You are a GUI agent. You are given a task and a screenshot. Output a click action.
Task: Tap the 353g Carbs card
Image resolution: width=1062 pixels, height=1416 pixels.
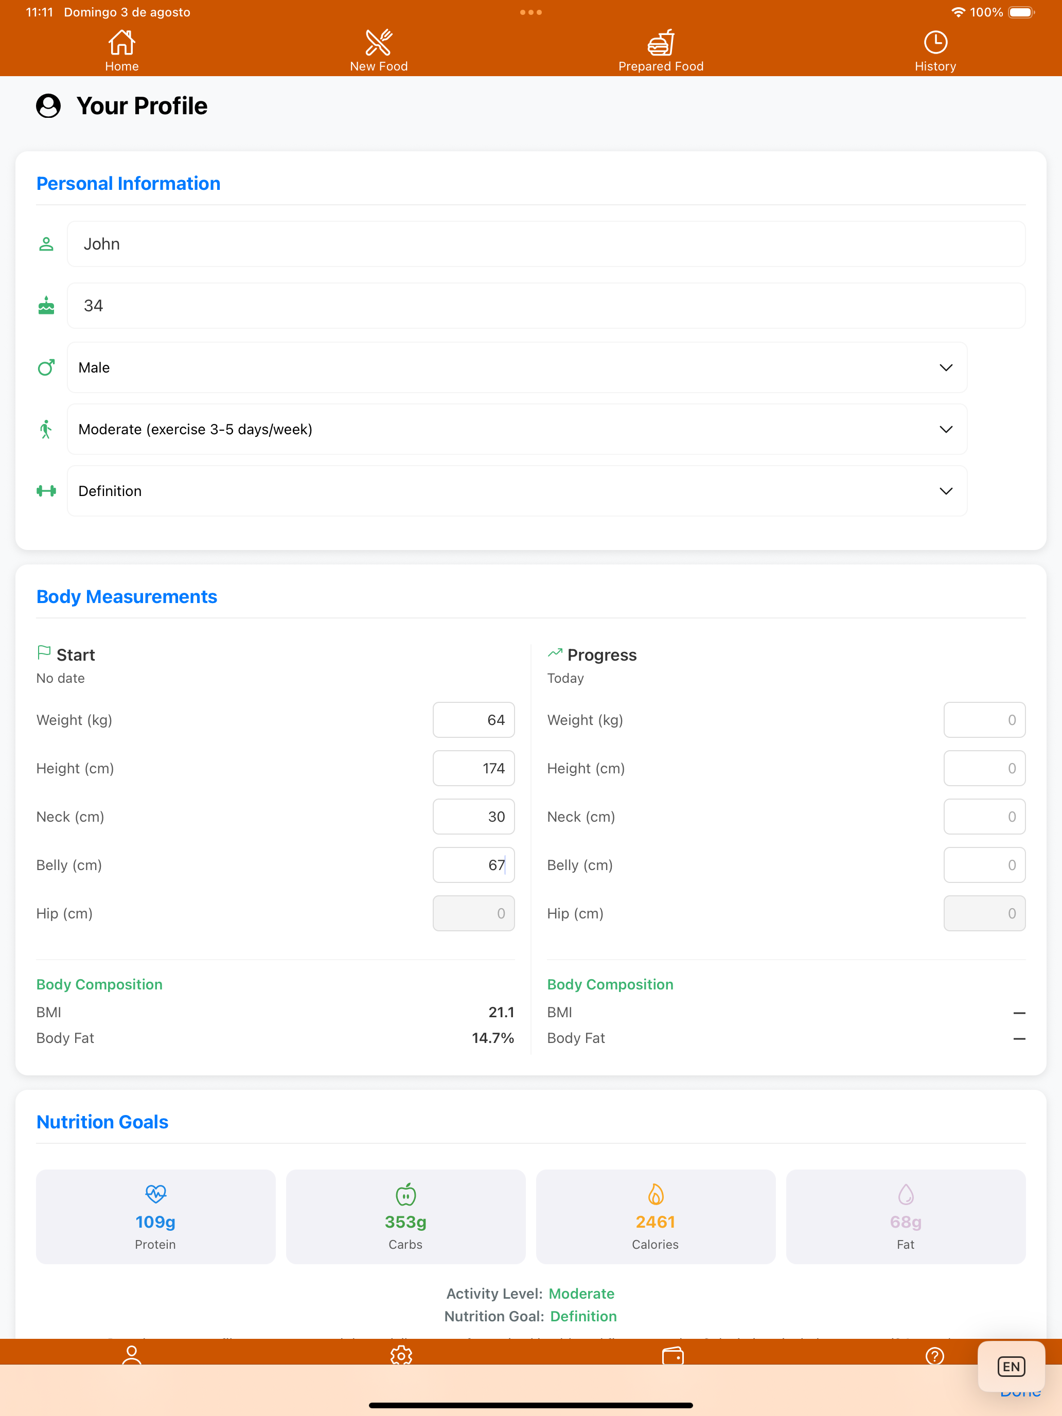click(x=406, y=1216)
